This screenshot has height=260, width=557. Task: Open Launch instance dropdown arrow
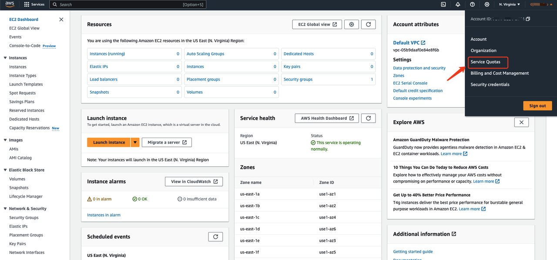click(135, 142)
